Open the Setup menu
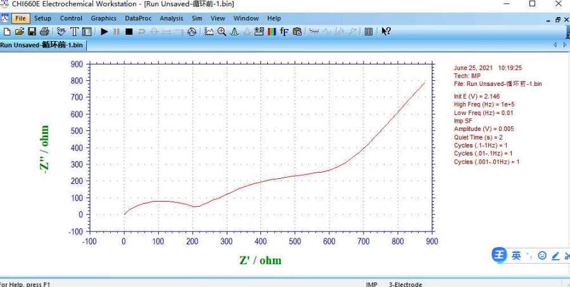 (42, 18)
